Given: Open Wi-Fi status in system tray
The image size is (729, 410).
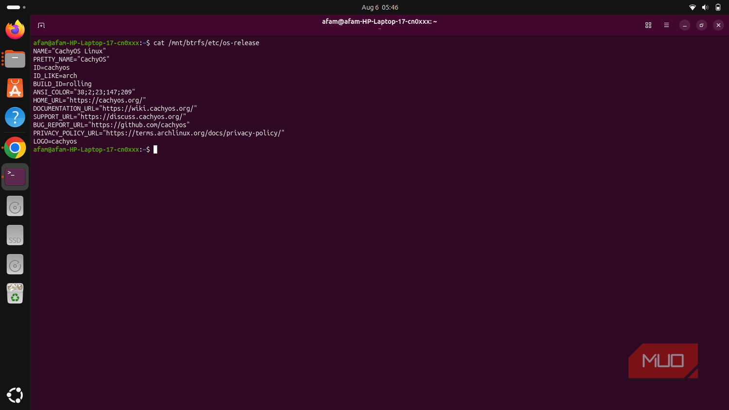Looking at the screenshot, I should (x=693, y=7).
